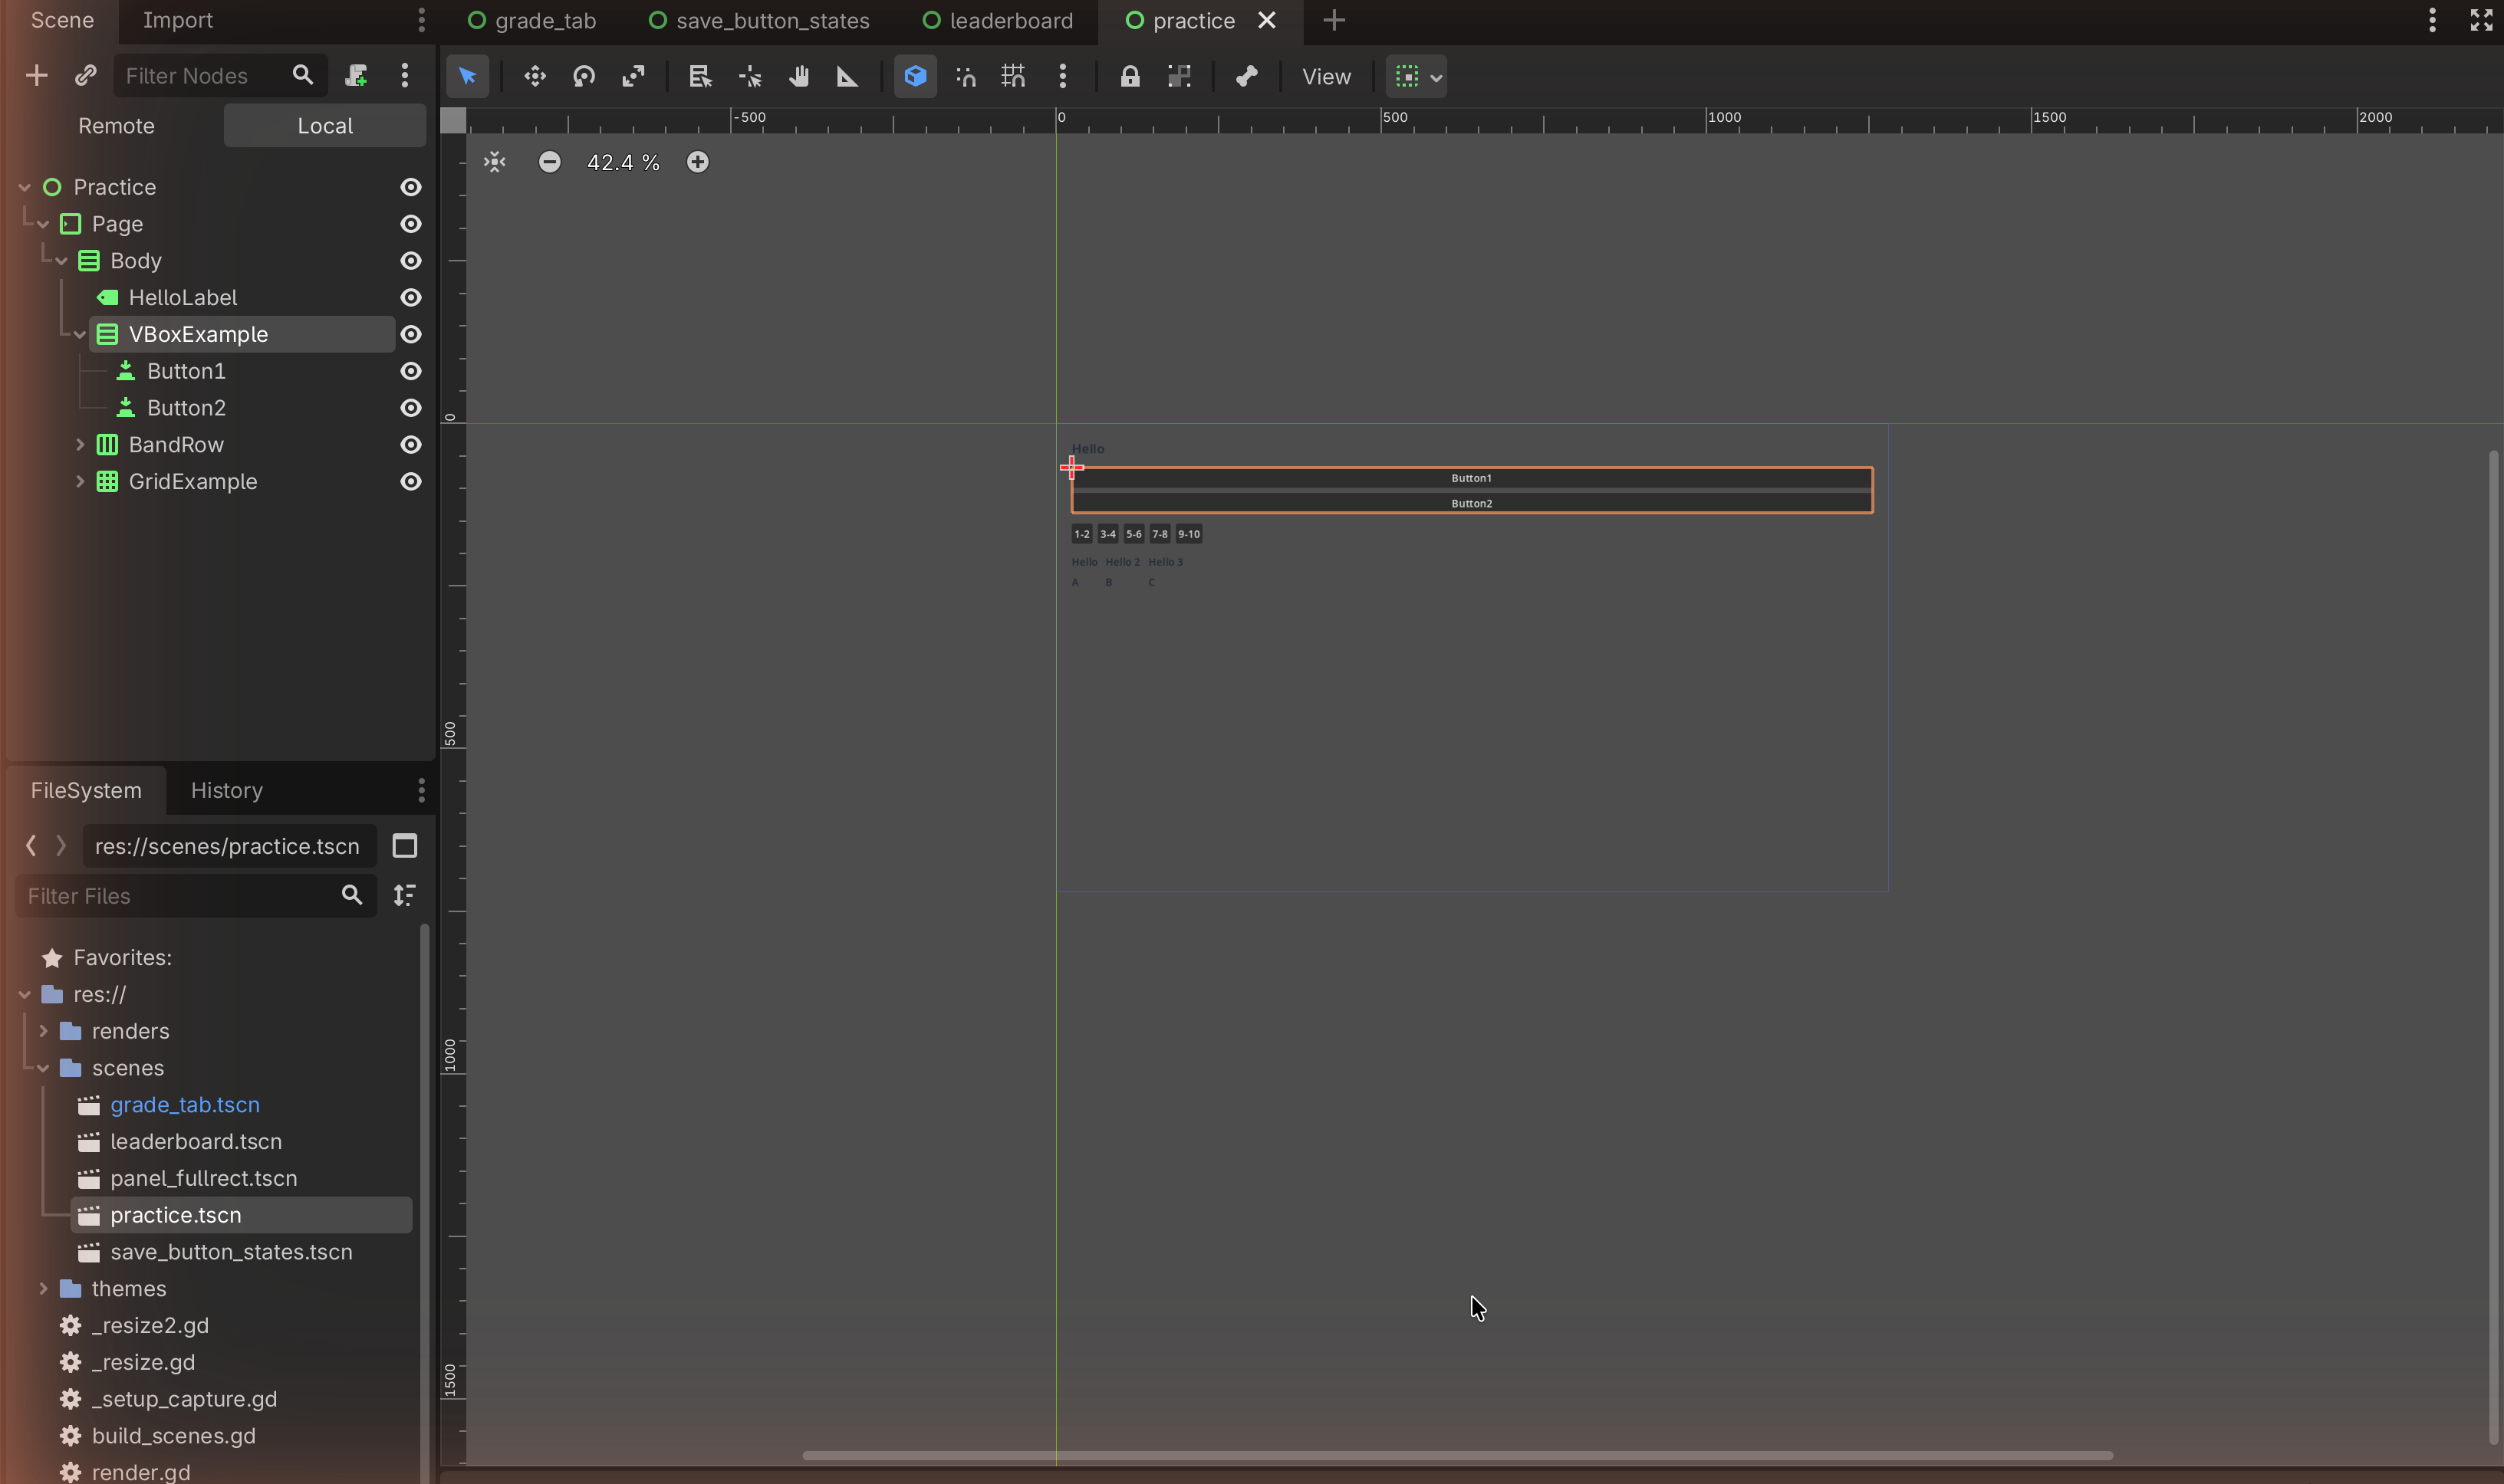This screenshot has height=1484, width=2504.
Task: Toggle visibility of Page node
Action: [410, 224]
